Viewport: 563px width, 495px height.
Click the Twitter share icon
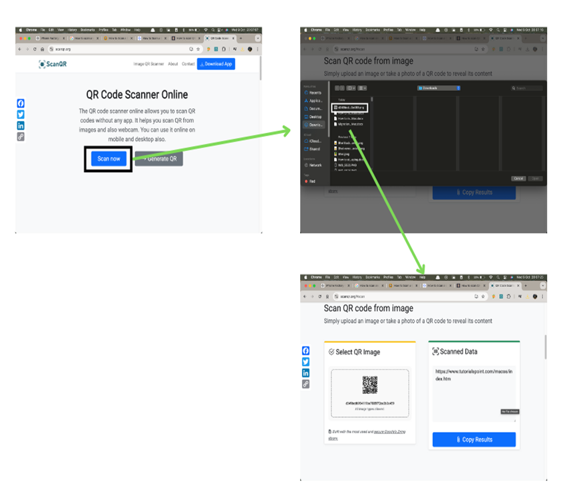(x=21, y=114)
